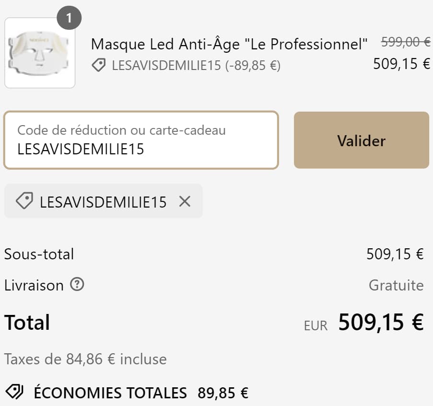The width and height of the screenshot is (433, 406).
Task: Click the applied LESAVISDEMILIE15 discount chip
Action: point(103,201)
